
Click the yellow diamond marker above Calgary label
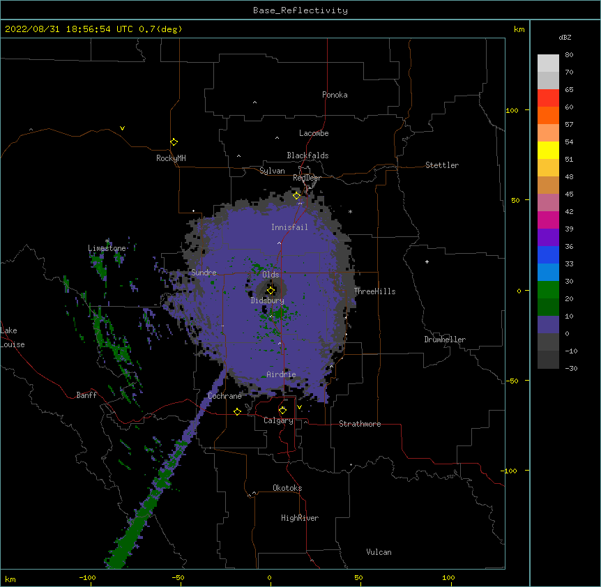pyautogui.click(x=282, y=411)
